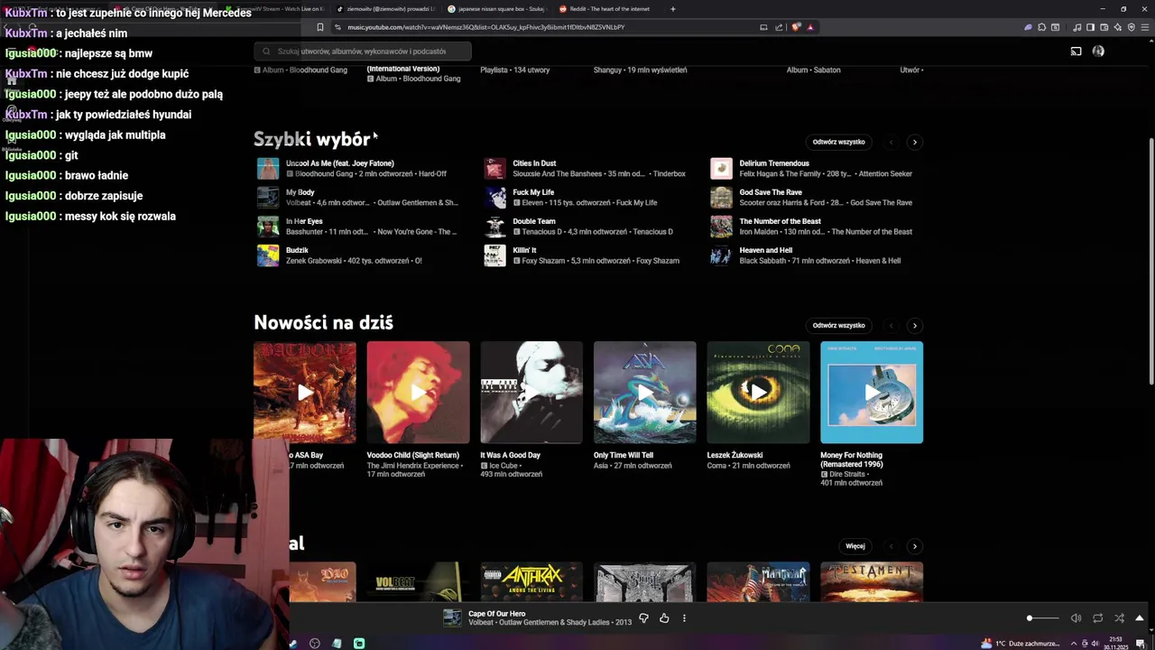Open more options menu in player bar
Image resolution: width=1155 pixels, height=650 pixels.
[x=684, y=618]
